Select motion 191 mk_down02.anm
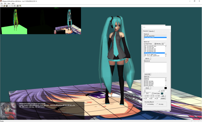The image size is (202, 122). (x=154, y=52)
